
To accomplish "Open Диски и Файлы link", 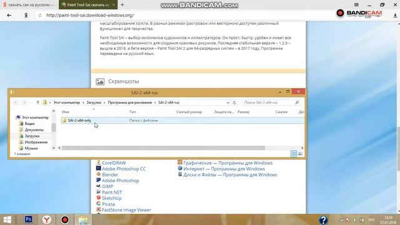I will pyautogui.click(x=230, y=175).
